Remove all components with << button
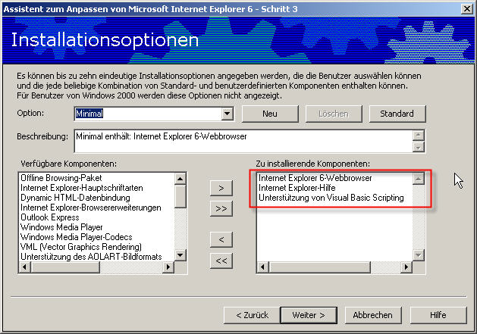This screenshot has width=477, height=334. click(x=221, y=261)
